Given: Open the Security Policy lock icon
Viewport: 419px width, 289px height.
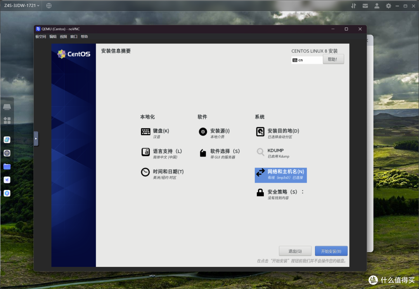Looking at the screenshot, I should coord(260,193).
